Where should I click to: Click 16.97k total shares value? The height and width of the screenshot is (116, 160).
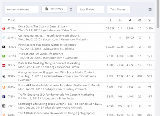pyautogui.click(x=12, y=47)
